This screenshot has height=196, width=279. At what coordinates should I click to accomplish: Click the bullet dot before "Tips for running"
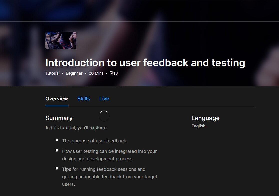57,169
